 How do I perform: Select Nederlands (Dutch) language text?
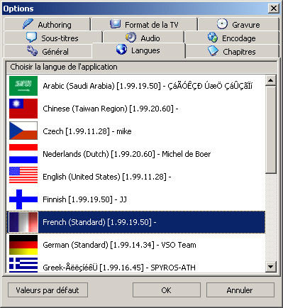pos(126,154)
